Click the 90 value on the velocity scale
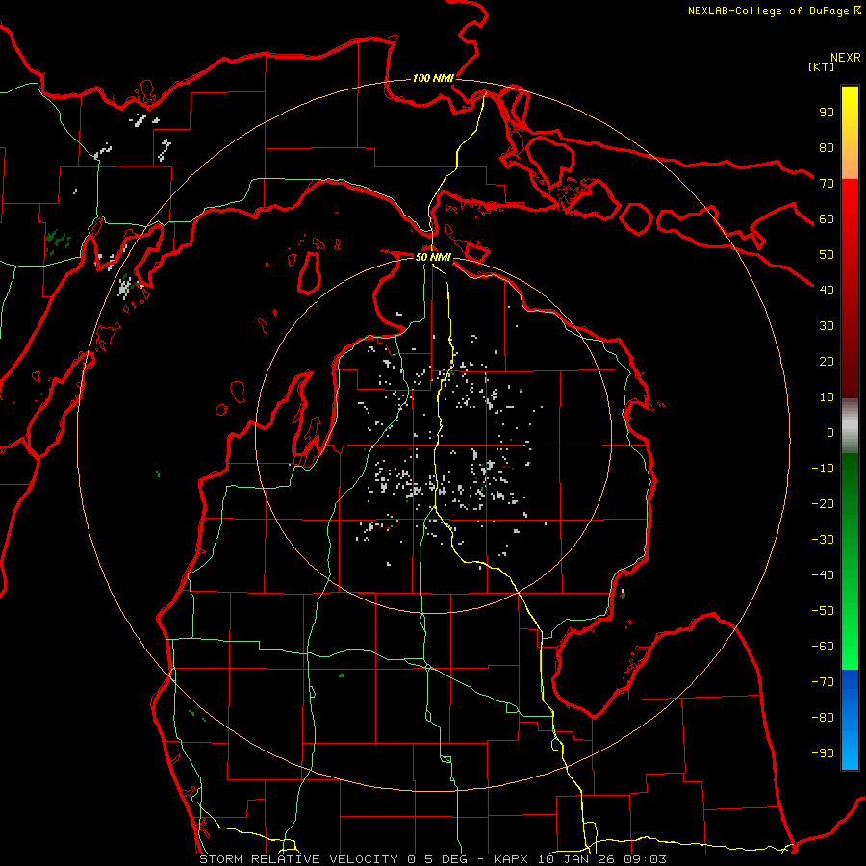This screenshot has width=866, height=866. point(827,113)
